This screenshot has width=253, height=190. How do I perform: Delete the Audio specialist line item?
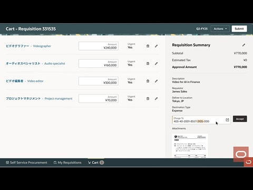[148, 63]
